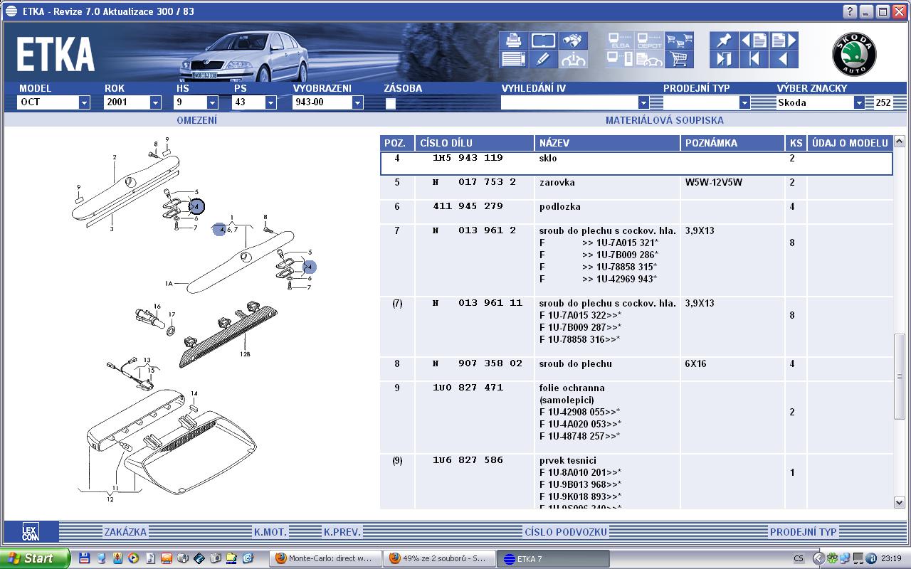
Task: Click the single shopping cart icon
Action: pos(680,60)
